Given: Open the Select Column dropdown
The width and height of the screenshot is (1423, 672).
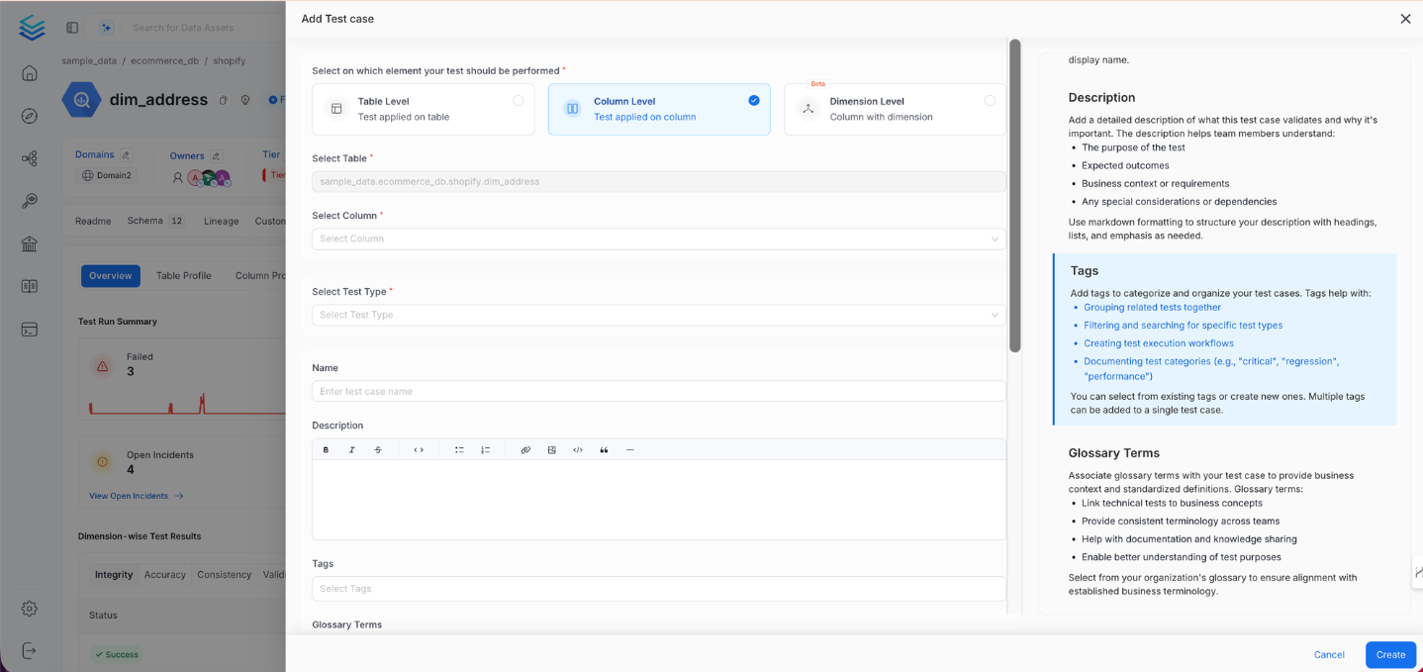Looking at the screenshot, I should pyautogui.click(x=658, y=238).
